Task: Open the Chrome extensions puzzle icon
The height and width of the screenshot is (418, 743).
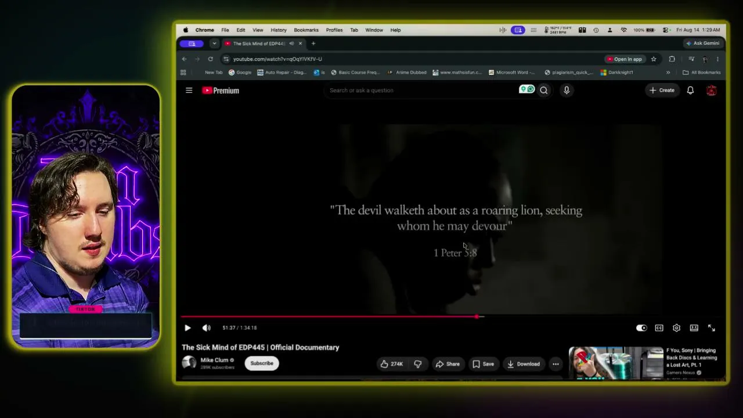Action: [x=672, y=59]
